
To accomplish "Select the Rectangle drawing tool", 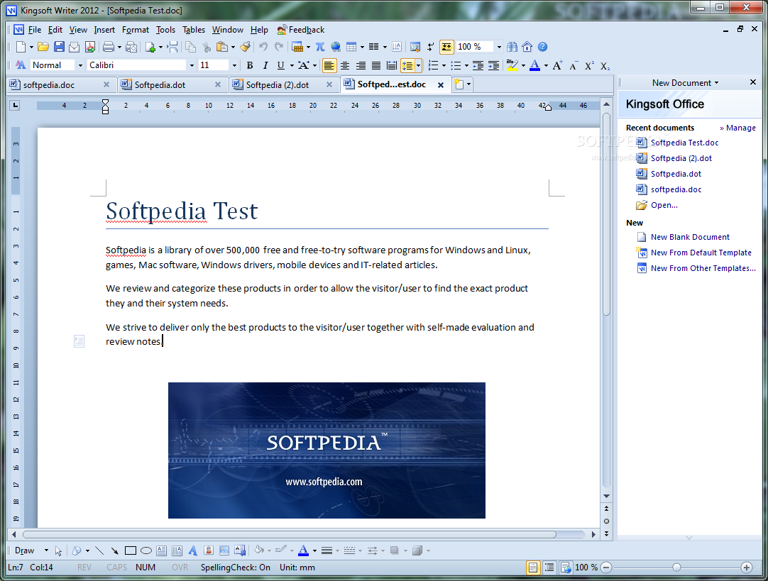I will tap(131, 550).
